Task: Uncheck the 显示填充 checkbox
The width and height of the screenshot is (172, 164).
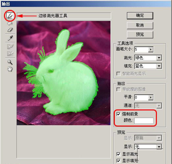Action: (x=118, y=161)
